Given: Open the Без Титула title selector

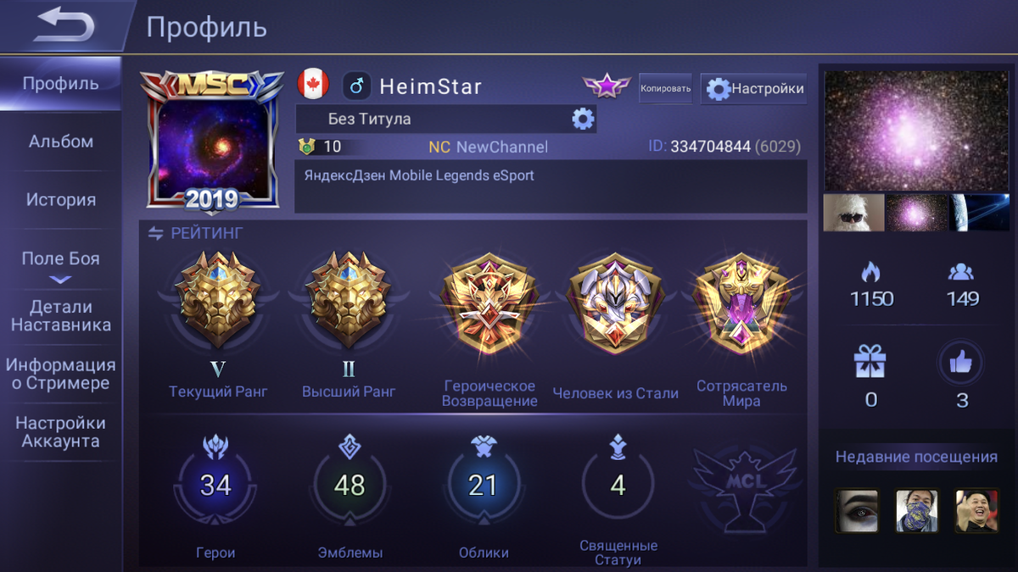Looking at the screenshot, I should point(445,119).
